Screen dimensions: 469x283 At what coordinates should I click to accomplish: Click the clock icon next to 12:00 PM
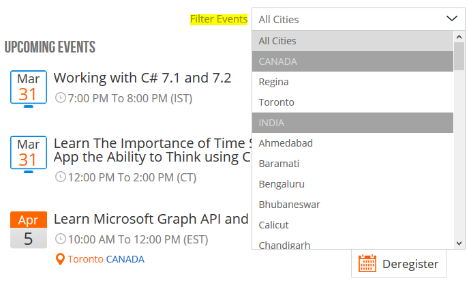pyautogui.click(x=61, y=177)
